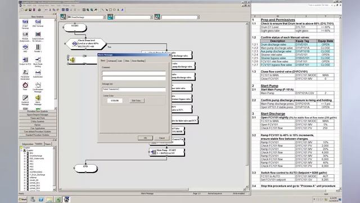Image resolution: width=360 pixels, height=203 pixels.
Task: Switch to the Data tab in Alarm Message dialog
Action: coord(127,61)
